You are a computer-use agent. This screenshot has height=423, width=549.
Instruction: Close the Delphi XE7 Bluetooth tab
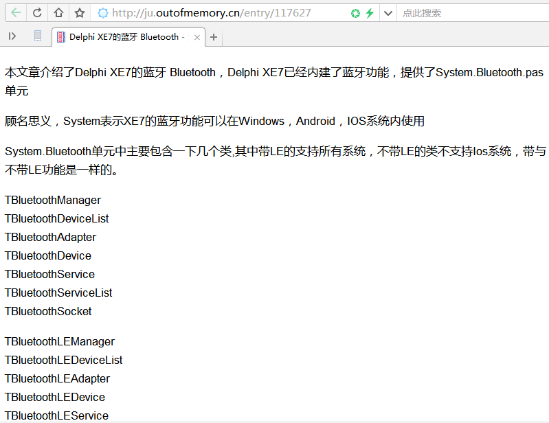pos(197,37)
